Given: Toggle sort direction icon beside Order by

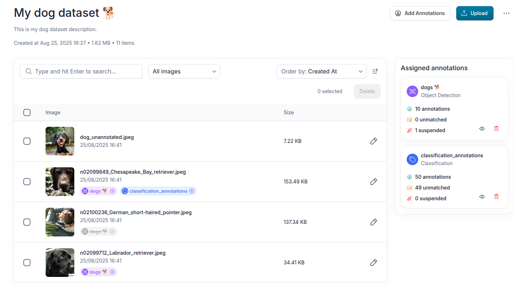Looking at the screenshot, I should pyautogui.click(x=375, y=71).
